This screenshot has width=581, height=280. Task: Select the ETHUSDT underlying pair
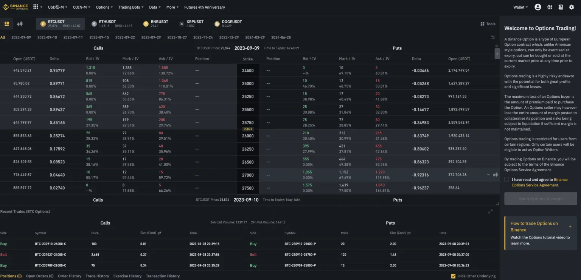coord(107,24)
